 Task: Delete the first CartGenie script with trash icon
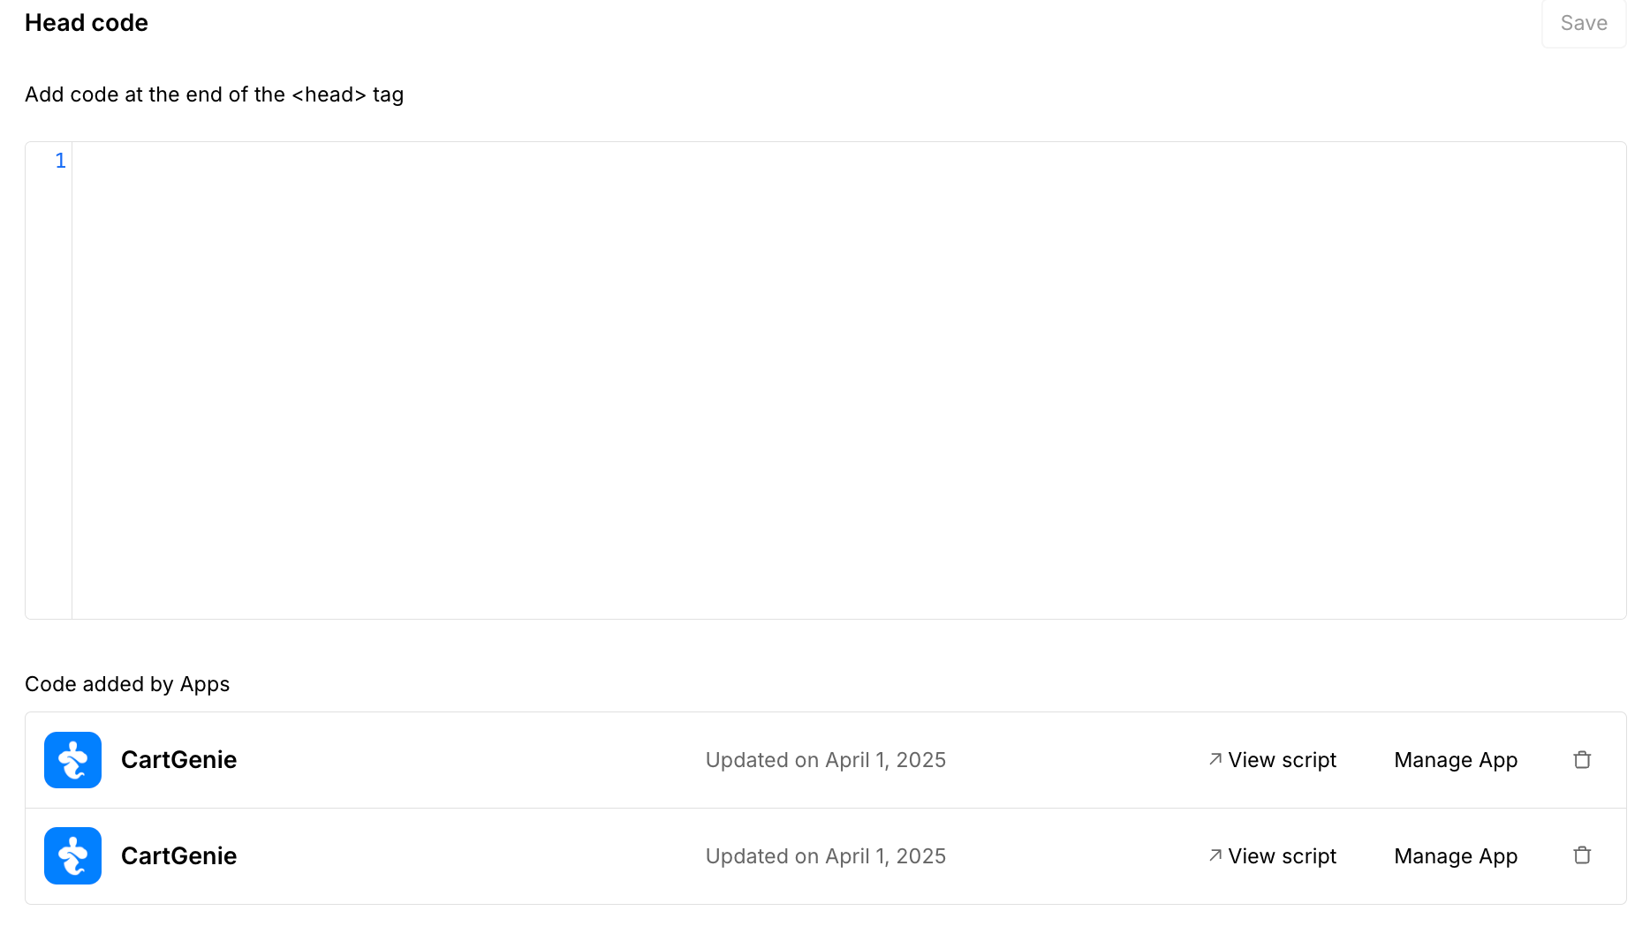coord(1582,760)
